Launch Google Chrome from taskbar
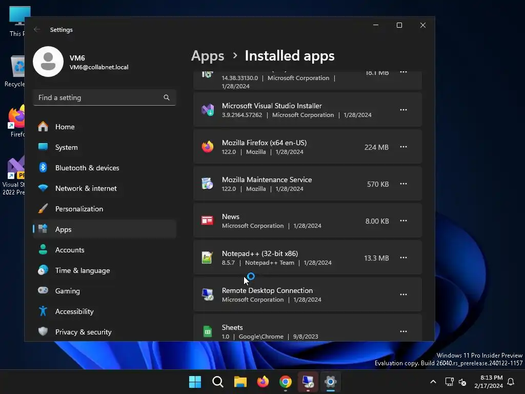 point(285,382)
